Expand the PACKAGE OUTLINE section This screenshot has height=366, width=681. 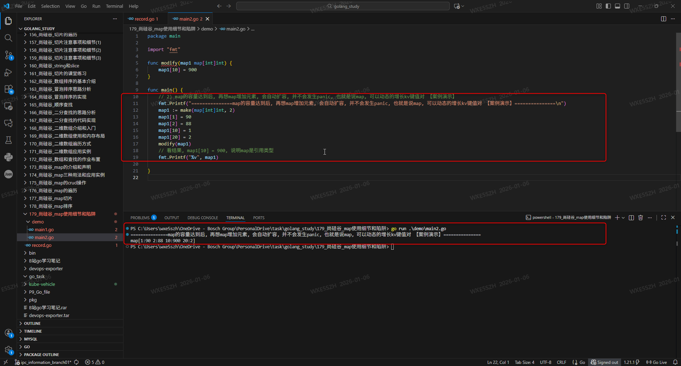pyautogui.click(x=70, y=355)
